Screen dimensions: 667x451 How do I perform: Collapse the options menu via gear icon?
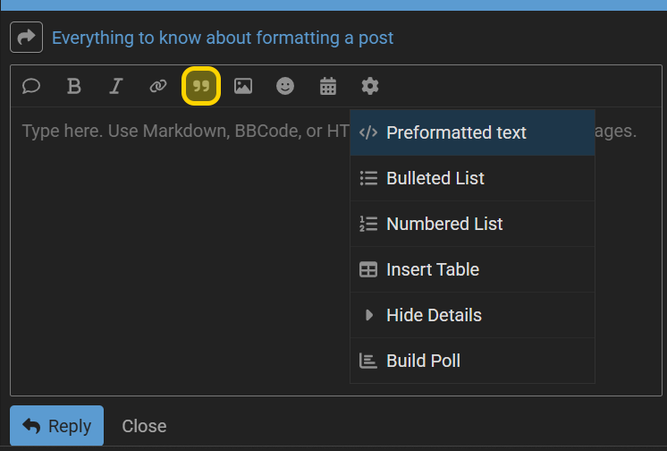pos(369,86)
